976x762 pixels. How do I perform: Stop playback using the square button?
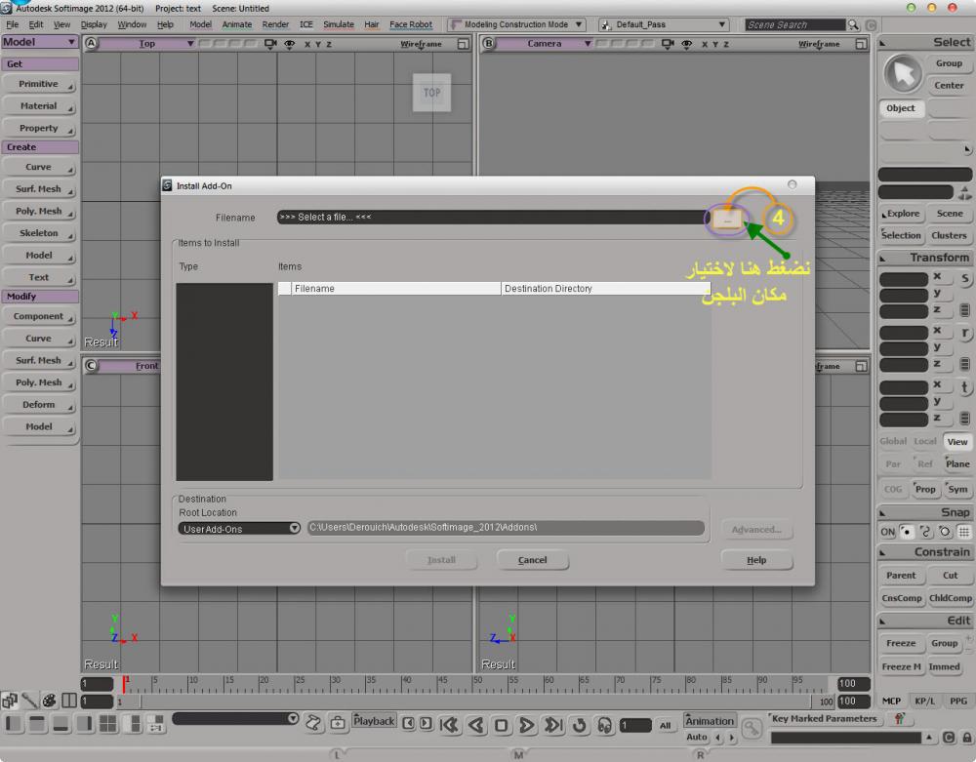coord(501,725)
